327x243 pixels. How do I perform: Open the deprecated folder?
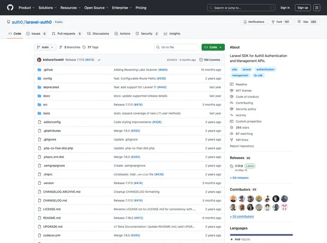click(x=51, y=87)
